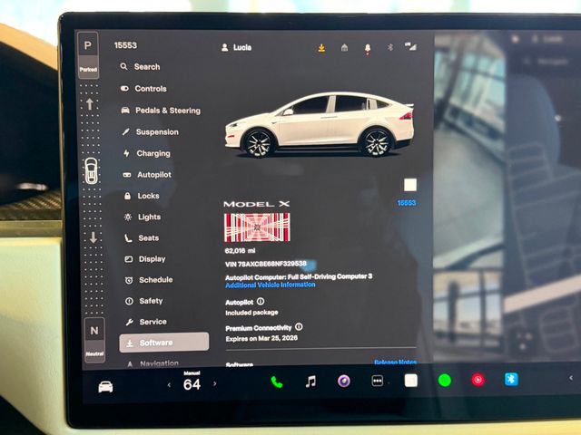Open car controls from the bottom bar

[105, 387]
